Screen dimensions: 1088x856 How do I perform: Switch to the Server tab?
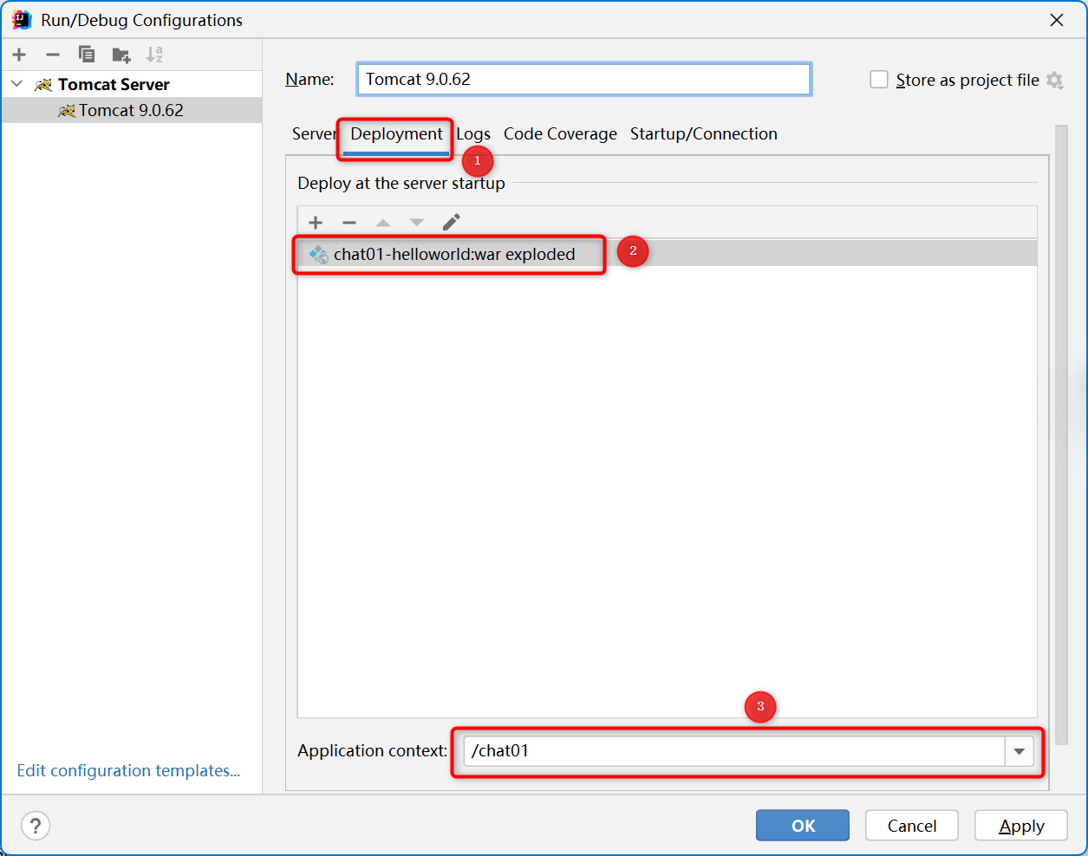tap(313, 133)
